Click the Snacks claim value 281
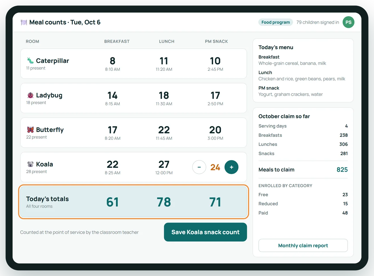The image size is (374, 276). click(x=344, y=154)
